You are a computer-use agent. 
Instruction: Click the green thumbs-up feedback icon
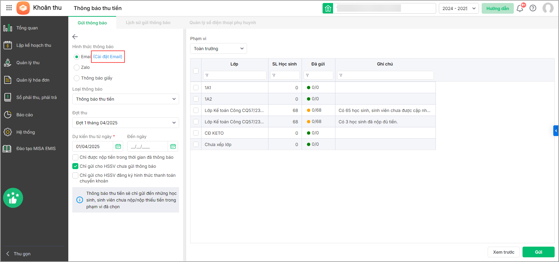point(13,198)
